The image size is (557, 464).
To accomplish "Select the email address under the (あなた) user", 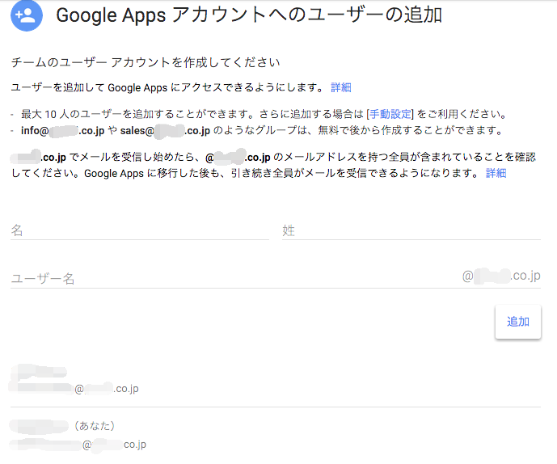I will pyautogui.click(x=78, y=445).
